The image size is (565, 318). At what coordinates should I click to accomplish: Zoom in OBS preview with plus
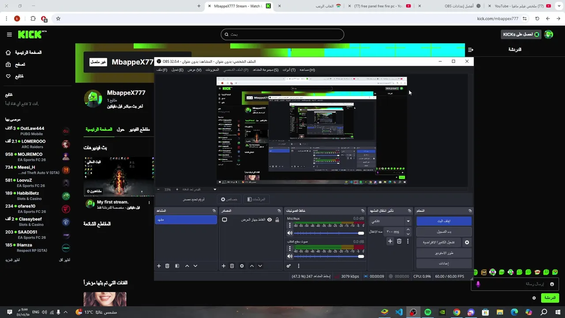[x=177, y=189]
